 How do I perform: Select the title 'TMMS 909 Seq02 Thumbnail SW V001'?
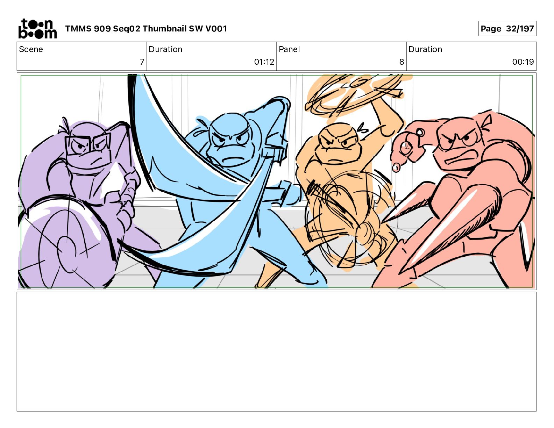146,29
